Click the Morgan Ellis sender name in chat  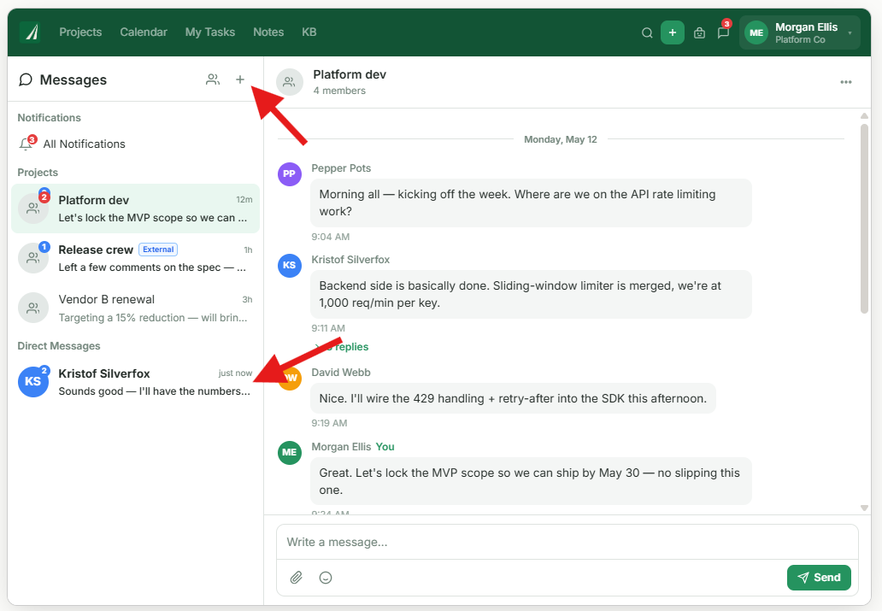click(x=341, y=447)
